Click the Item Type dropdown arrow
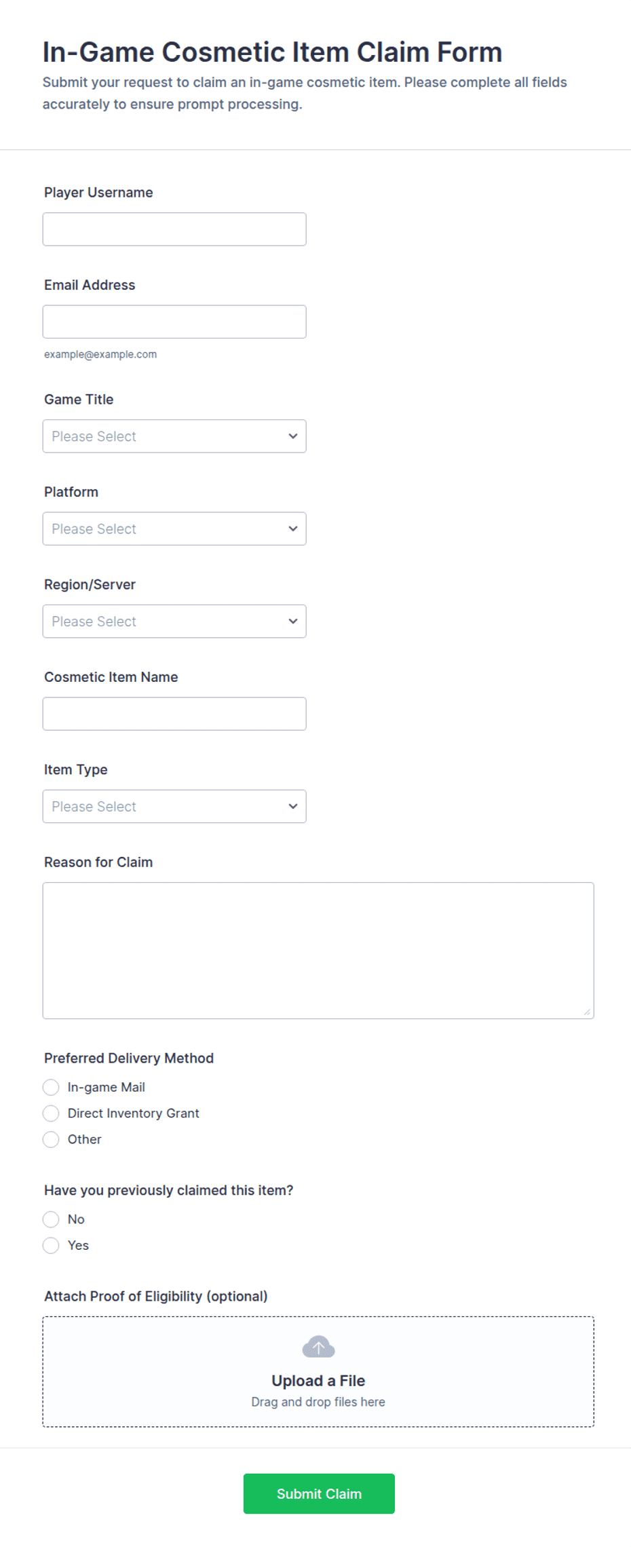This screenshot has width=631, height=1547. pos(293,806)
